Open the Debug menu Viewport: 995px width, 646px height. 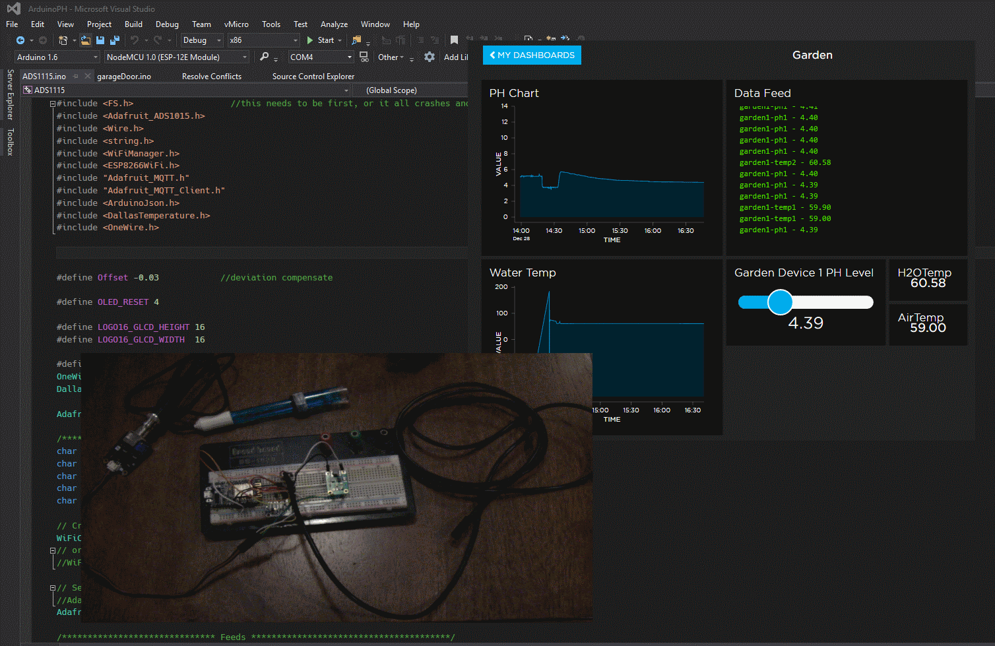coord(167,24)
